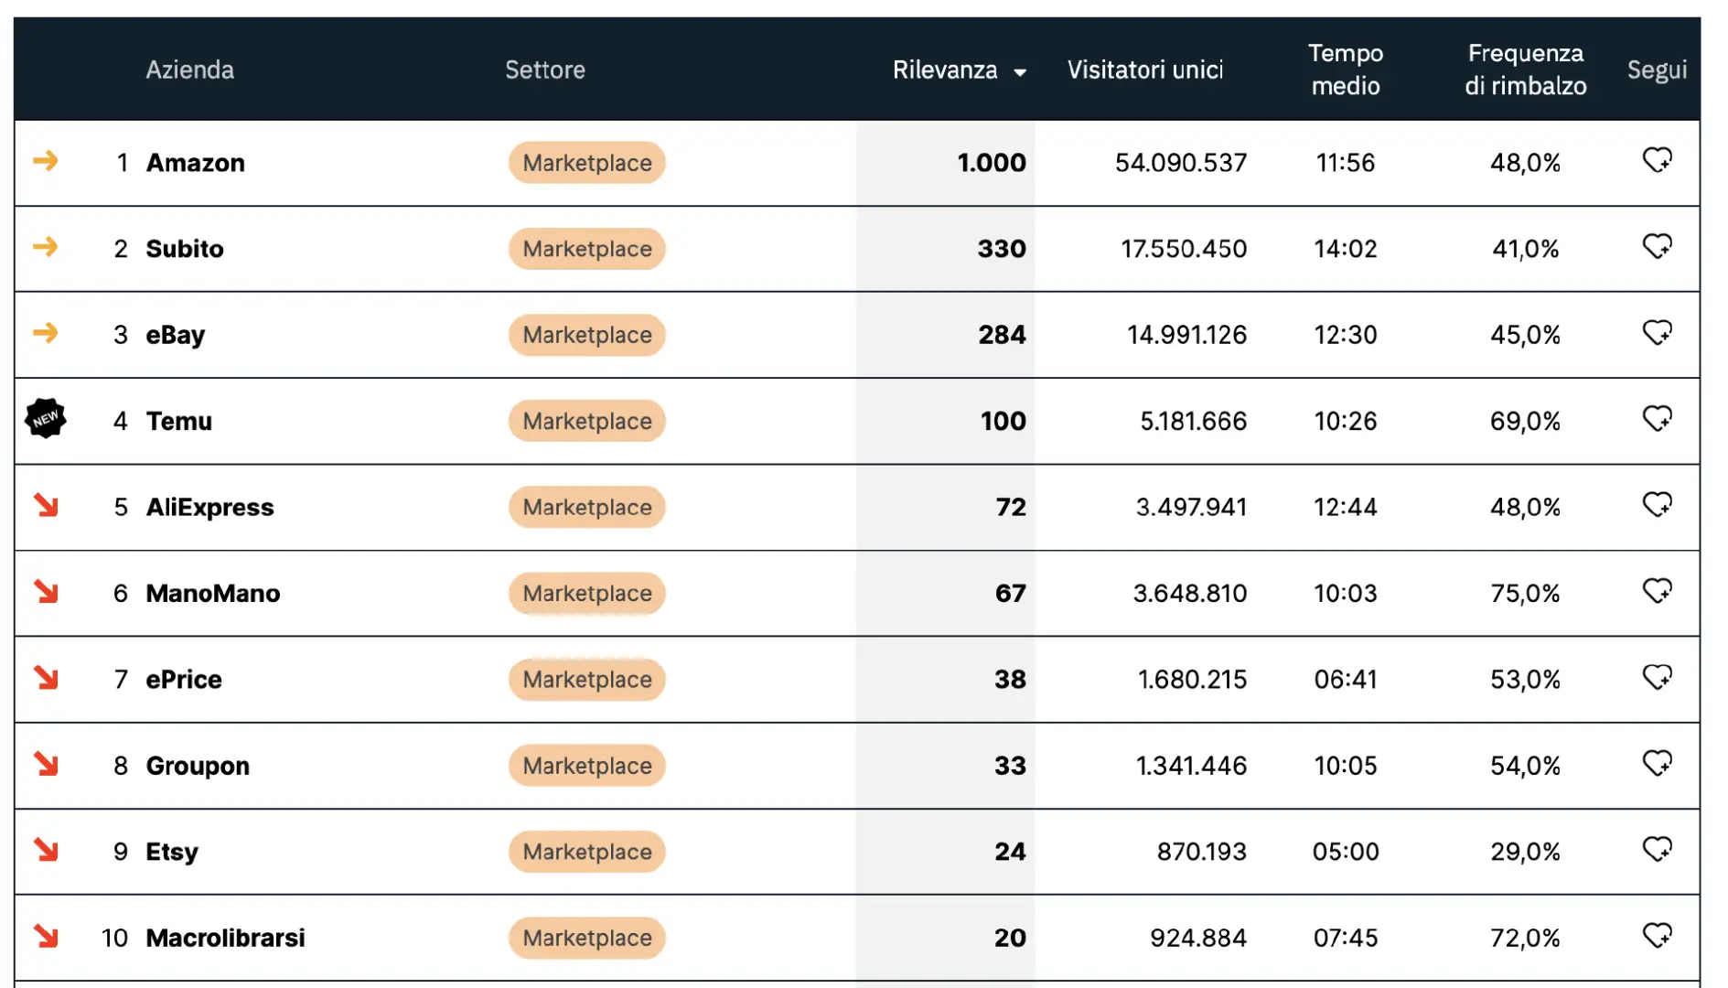This screenshot has width=1728, height=988.
Task: Follow ePrice with the heart icon
Action: (x=1657, y=677)
